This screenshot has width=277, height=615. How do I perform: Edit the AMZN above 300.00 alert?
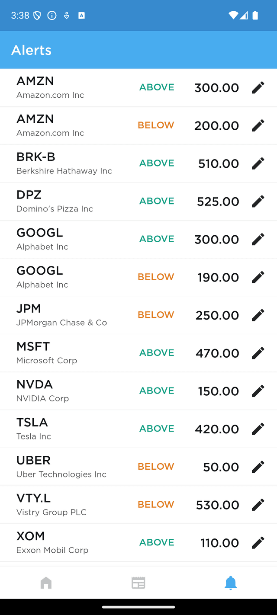click(x=258, y=87)
